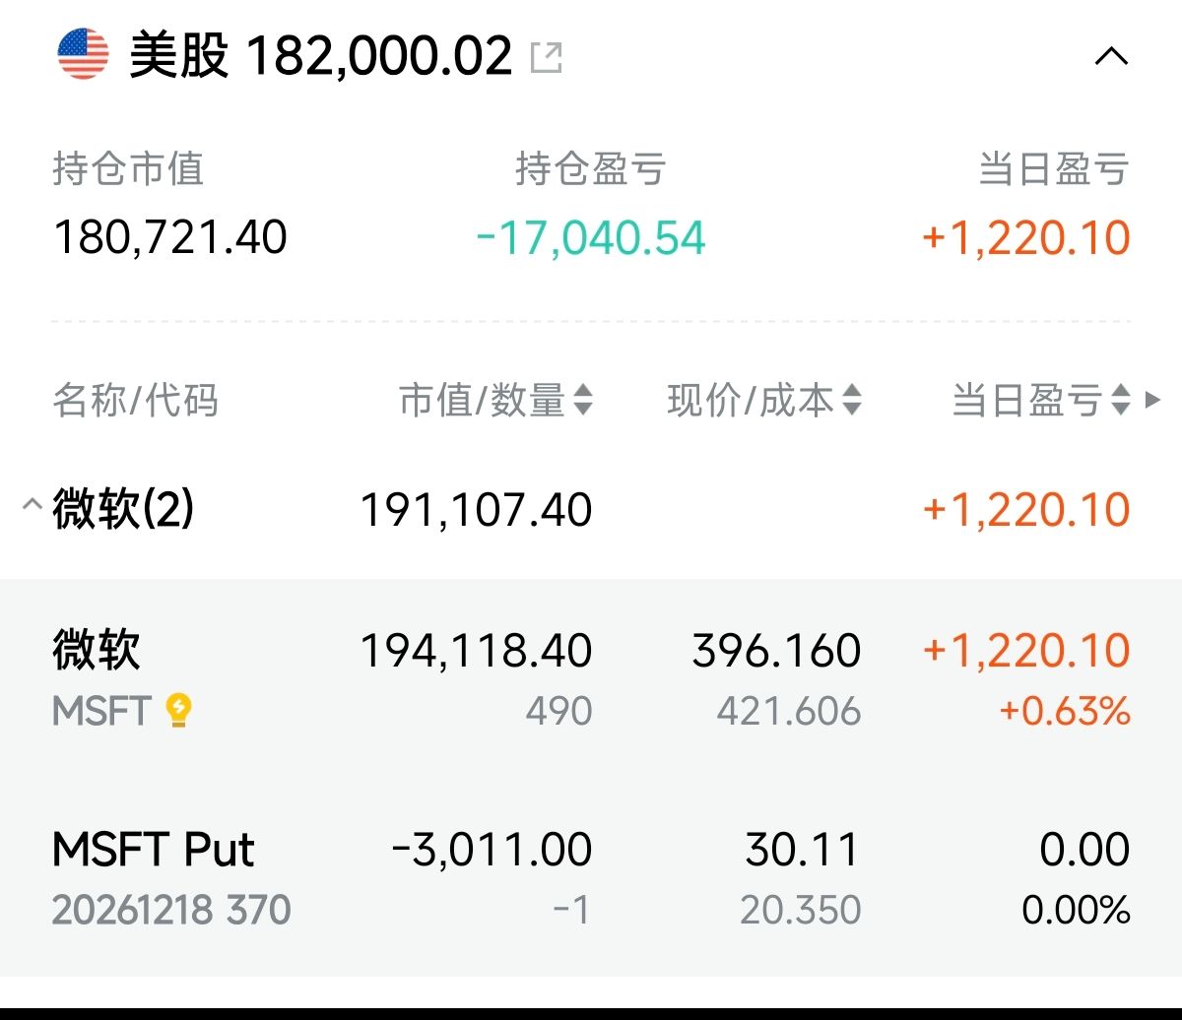
Task: Tap the US flag icon
Action: tap(83, 55)
